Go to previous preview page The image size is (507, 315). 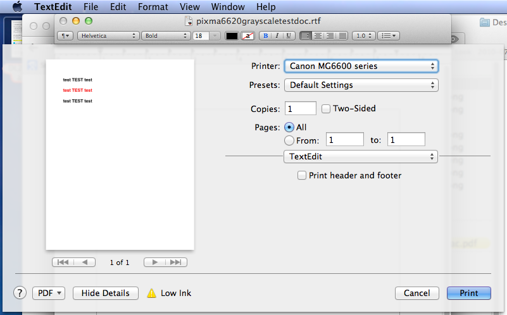point(85,262)
